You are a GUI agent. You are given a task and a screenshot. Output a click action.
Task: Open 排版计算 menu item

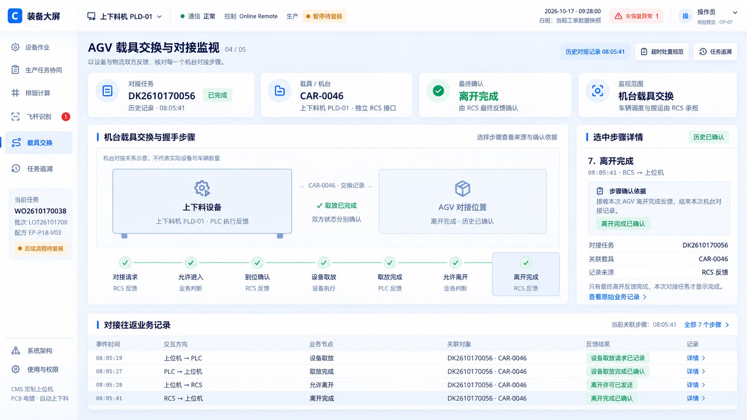pyautogui.click(x=39, y=93)
